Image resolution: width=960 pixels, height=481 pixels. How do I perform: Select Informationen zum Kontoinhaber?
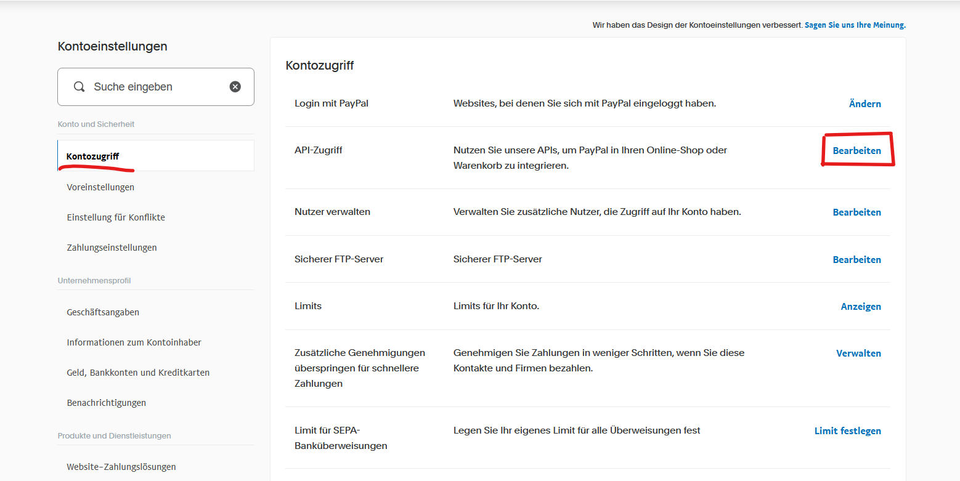134,342
